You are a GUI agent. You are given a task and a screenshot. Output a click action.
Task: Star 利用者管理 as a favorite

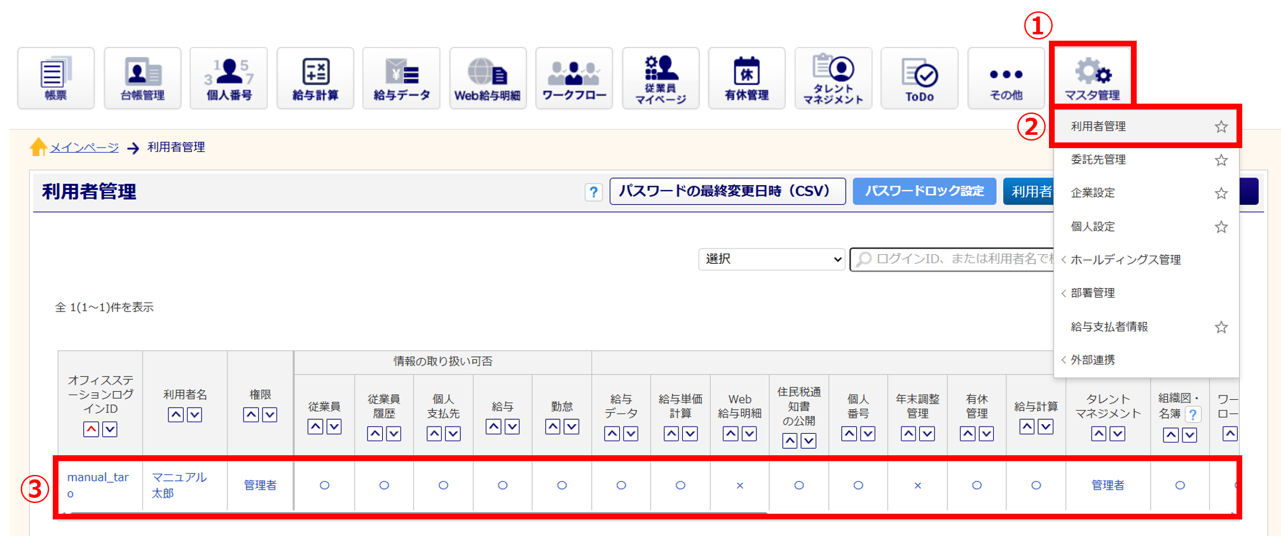pos(1221,127)
